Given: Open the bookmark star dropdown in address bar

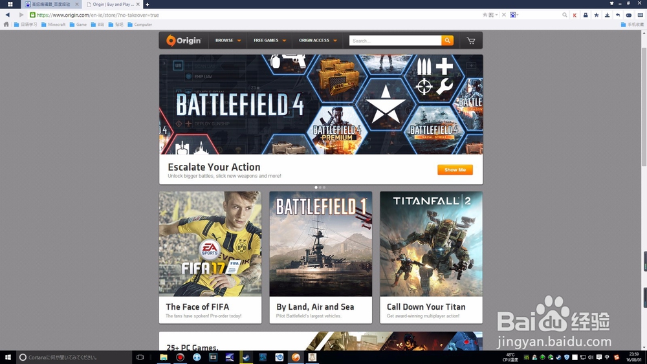Looking at the screenshot, I should coord(496,15).
